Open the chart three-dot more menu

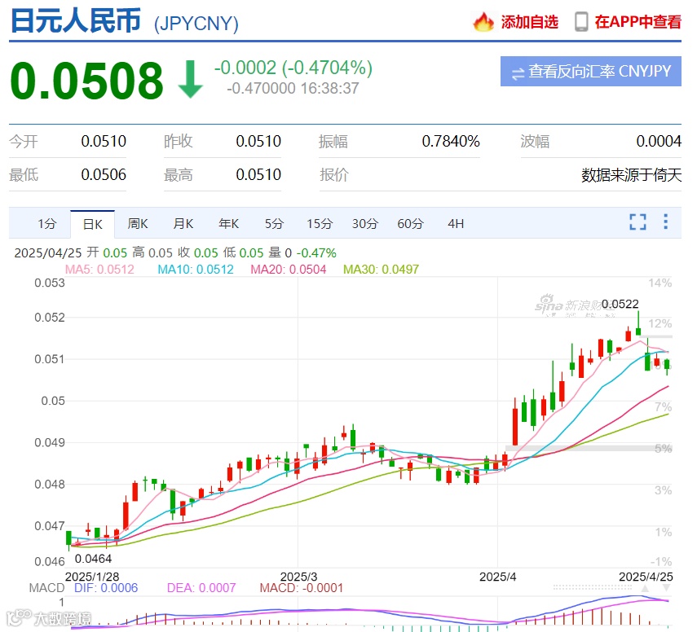(x=665, y=222)
